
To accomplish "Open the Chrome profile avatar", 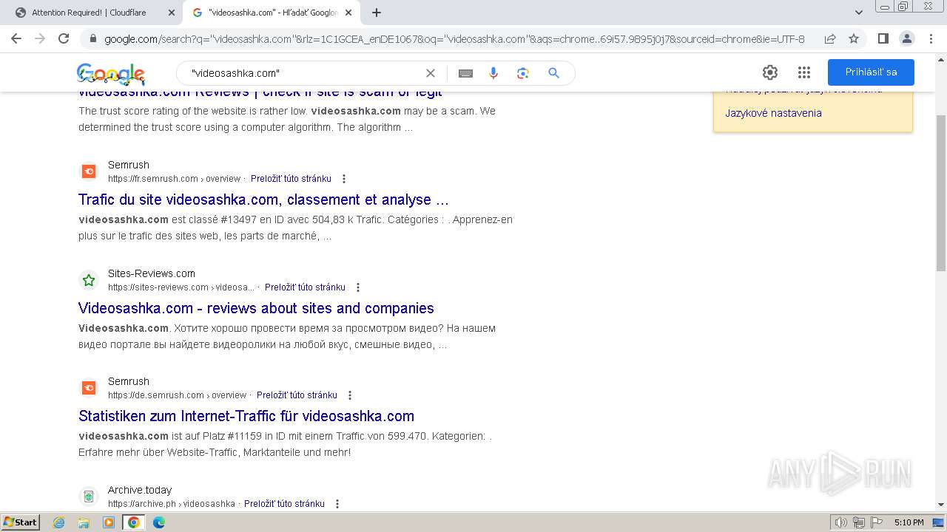I will click(x=906, y=38).
